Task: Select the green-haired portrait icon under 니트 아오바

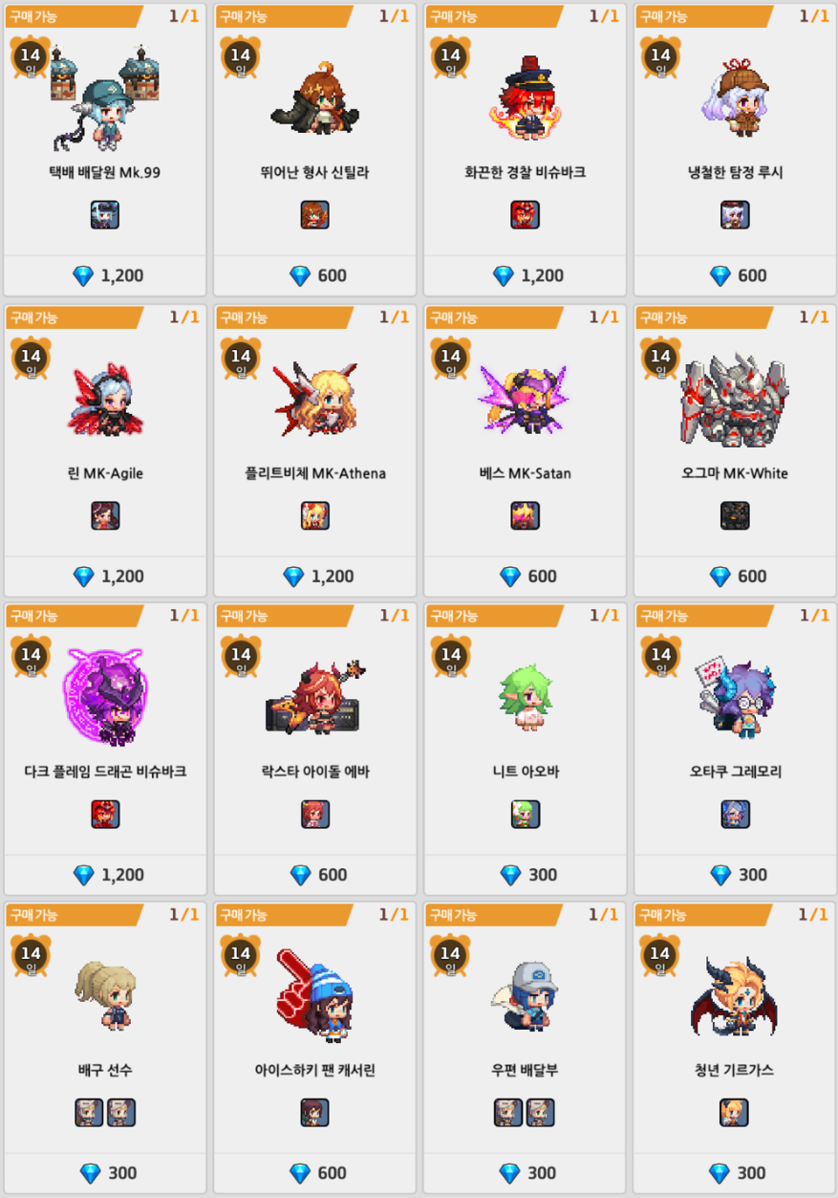Action: click(x=526, y=814)
